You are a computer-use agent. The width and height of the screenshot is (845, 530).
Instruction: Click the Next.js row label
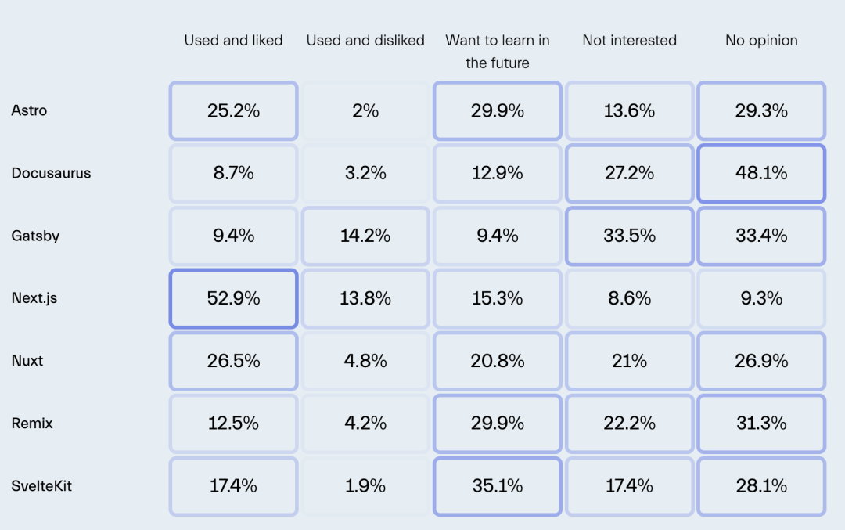[34, 298]
